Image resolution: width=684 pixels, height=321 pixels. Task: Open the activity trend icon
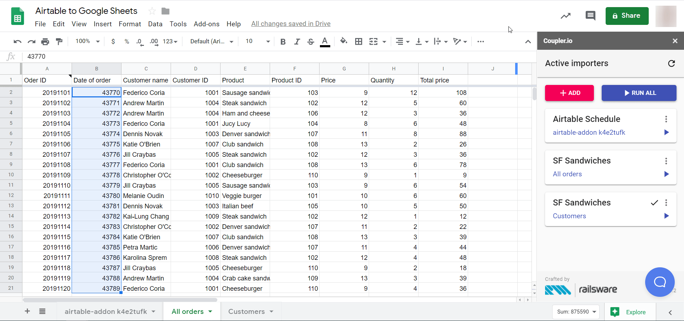pos(565,16)
